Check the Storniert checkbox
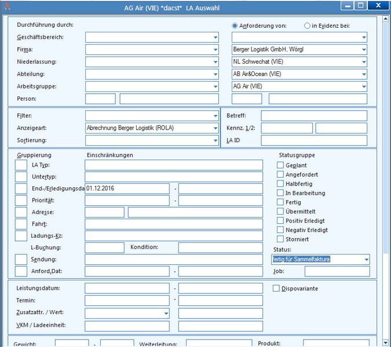Screen dimensions: 391x347 (280, 239)
